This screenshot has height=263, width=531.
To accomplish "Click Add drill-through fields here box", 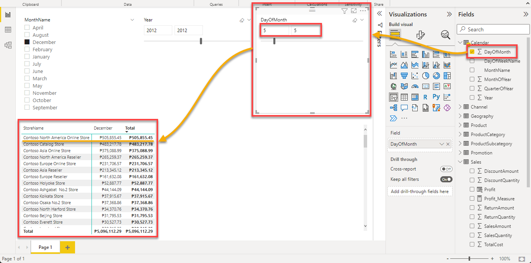I will (420, 192).
